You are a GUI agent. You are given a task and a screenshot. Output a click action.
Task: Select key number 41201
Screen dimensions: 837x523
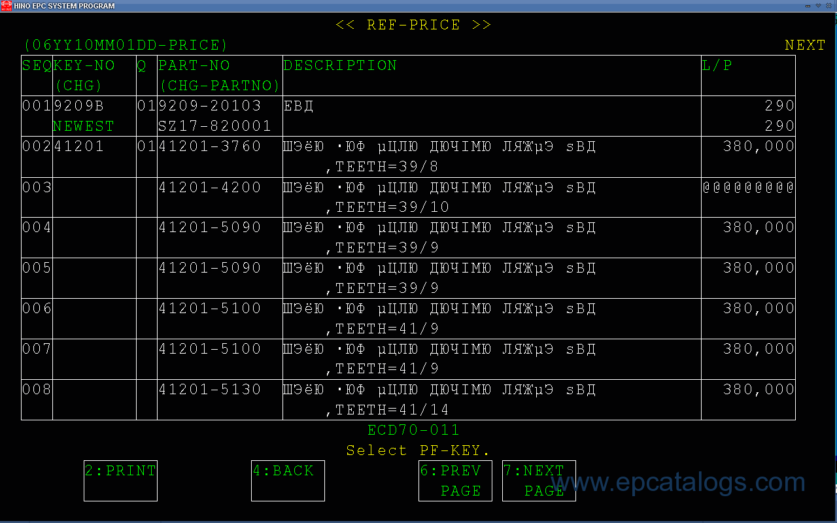coord(78,146)
